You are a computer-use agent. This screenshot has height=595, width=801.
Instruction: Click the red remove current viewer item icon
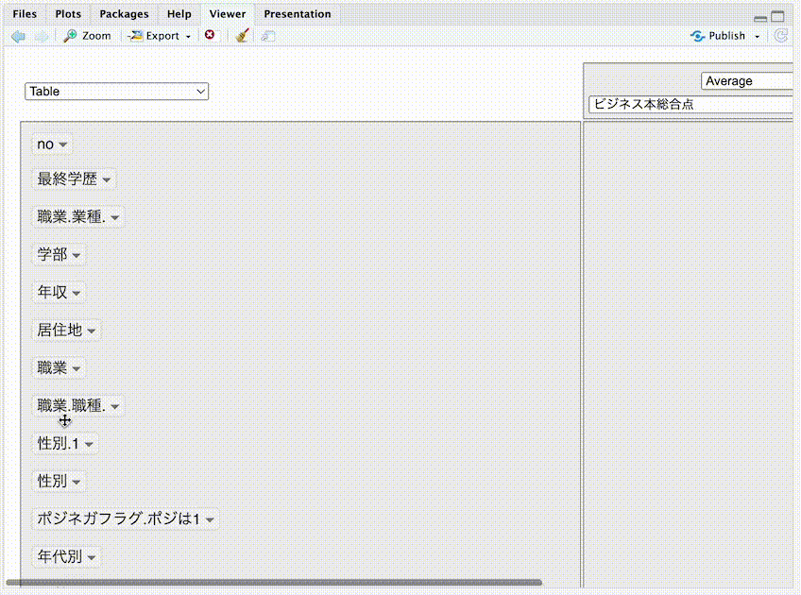click(210, 35)
